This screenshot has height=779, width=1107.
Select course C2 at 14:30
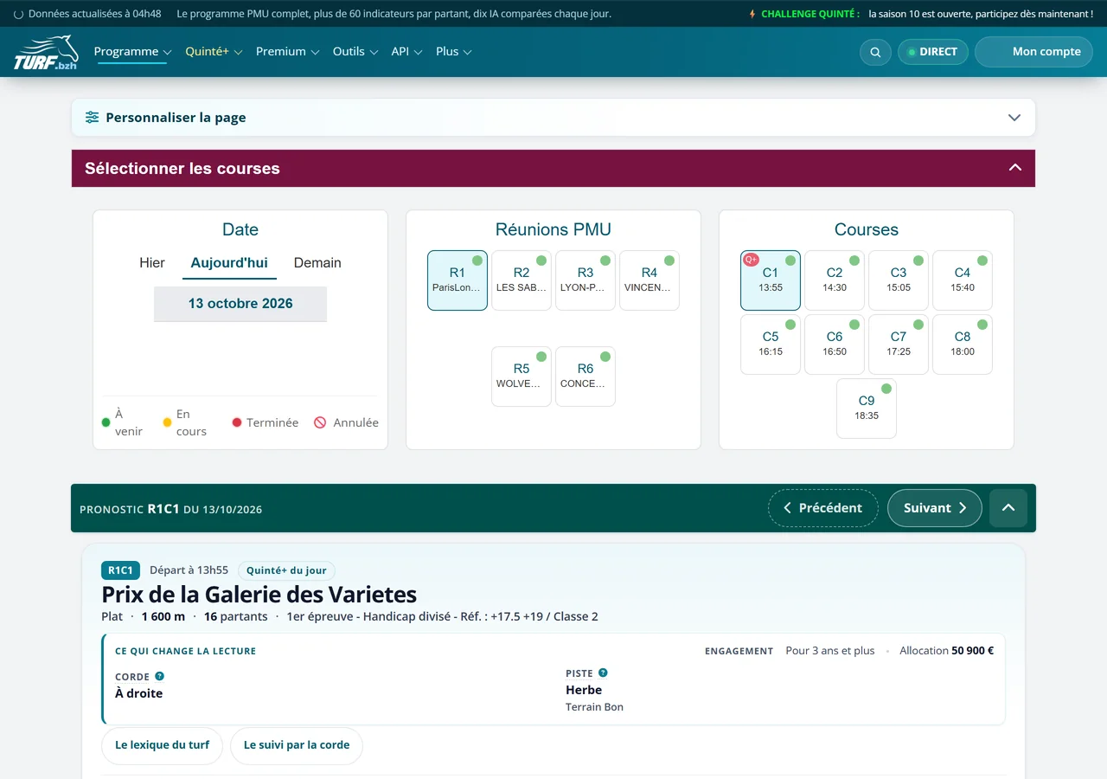[835, 280]
